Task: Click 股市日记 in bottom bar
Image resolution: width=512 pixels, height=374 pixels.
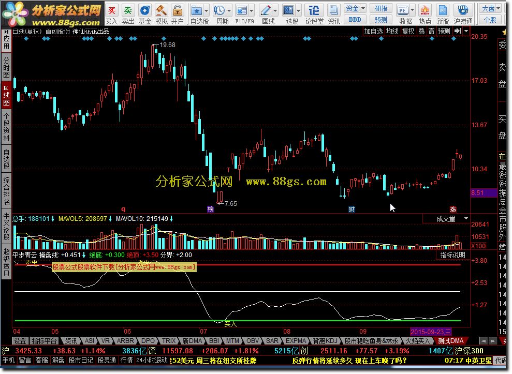Action: tap(81, 361)
